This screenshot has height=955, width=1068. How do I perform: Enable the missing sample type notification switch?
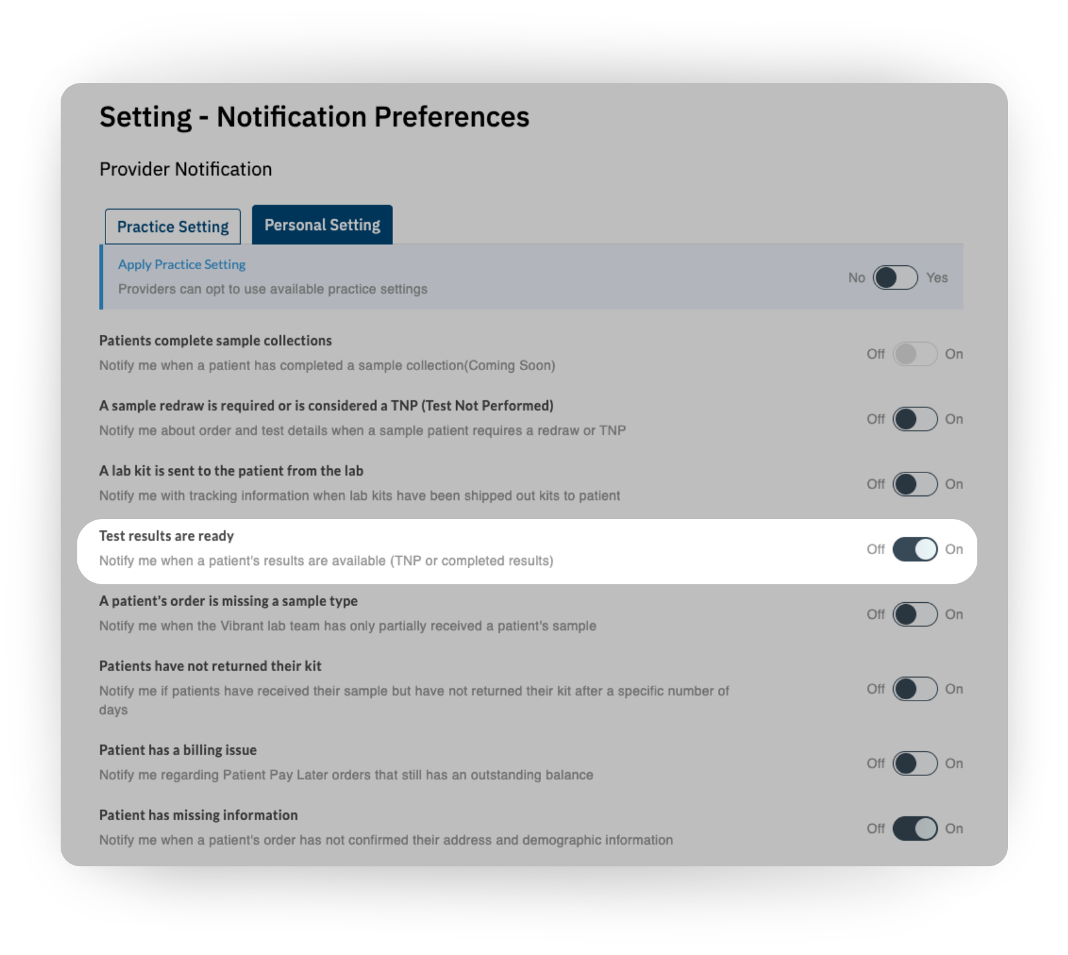[x=915, y=615]
